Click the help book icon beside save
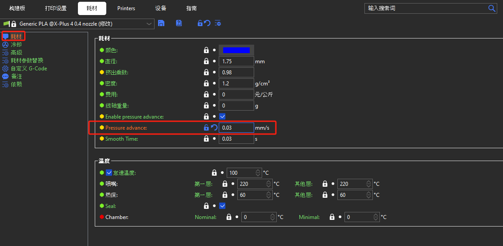The width and height of the screenshot is (503, 246). (x=179, y=23)
